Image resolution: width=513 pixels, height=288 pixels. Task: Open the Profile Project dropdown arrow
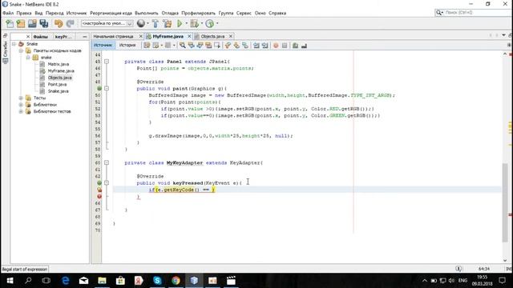click(217, 23)
